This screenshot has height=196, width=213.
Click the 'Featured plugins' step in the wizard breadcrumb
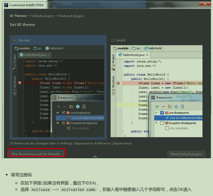coord(71,16)
